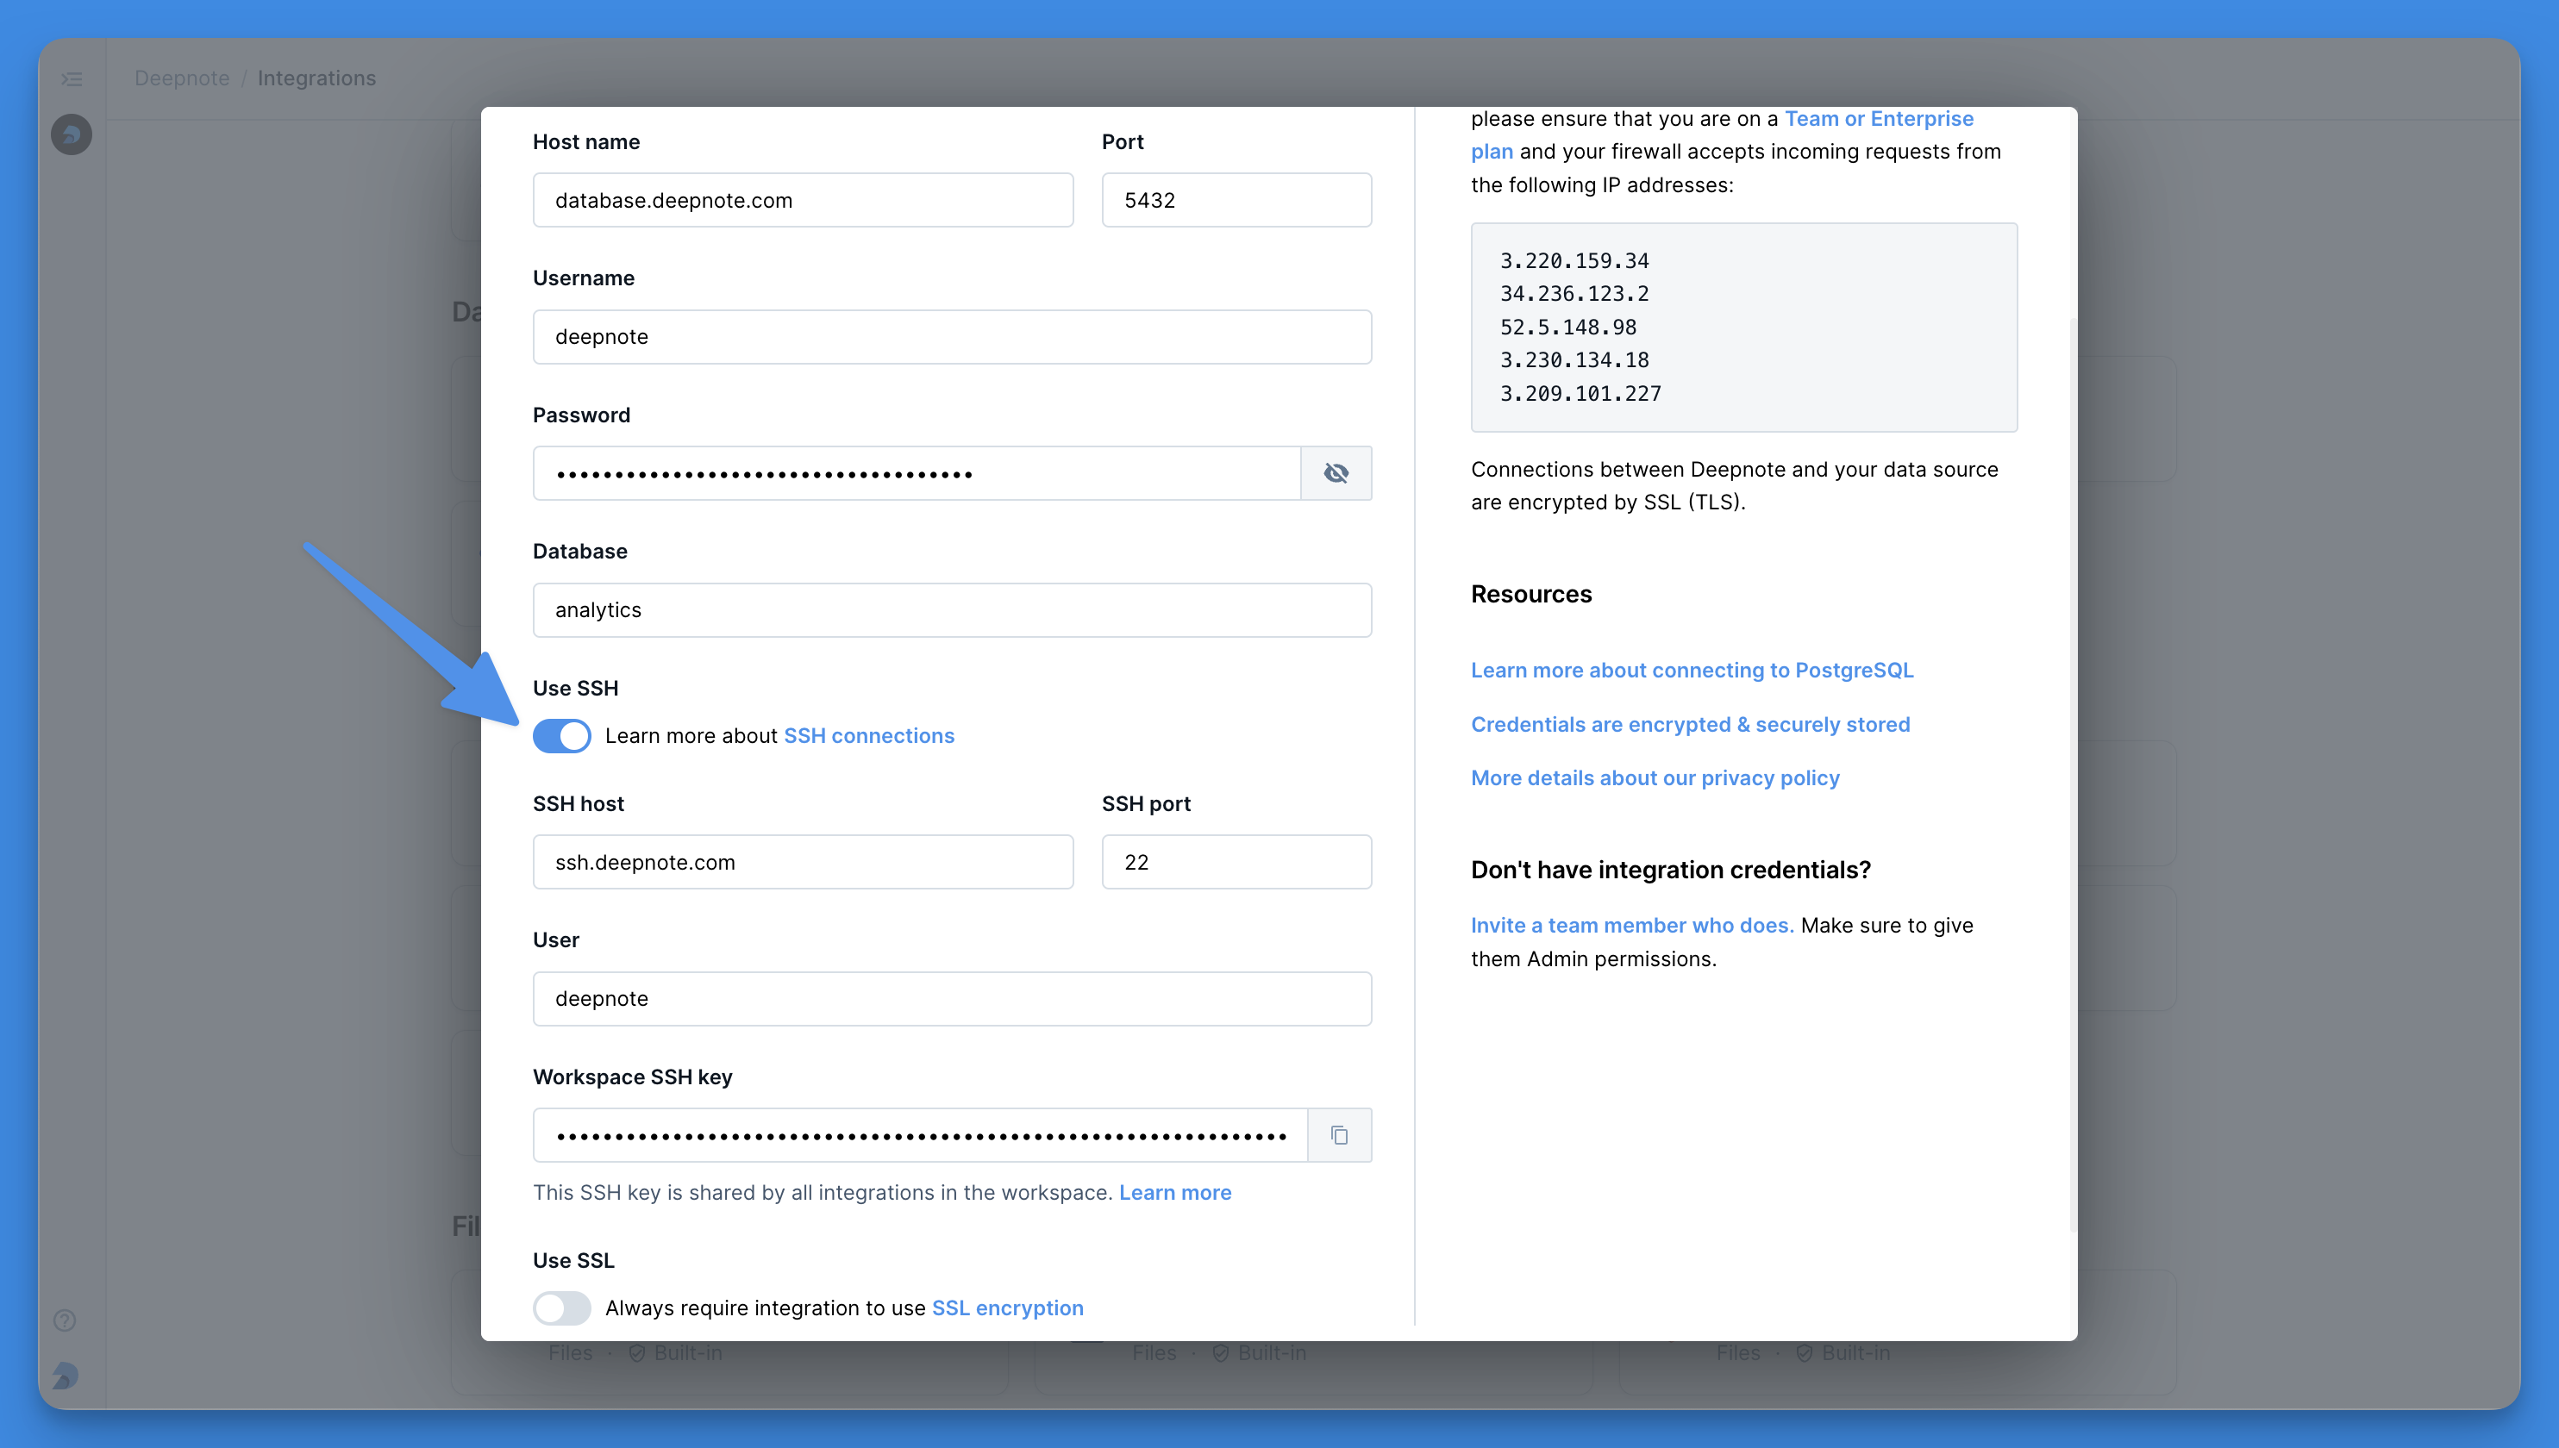The width and height of the screenshot is (2559, 1448).
Task: Click Learn more about SSH key
Action: coord(1174,1192)
